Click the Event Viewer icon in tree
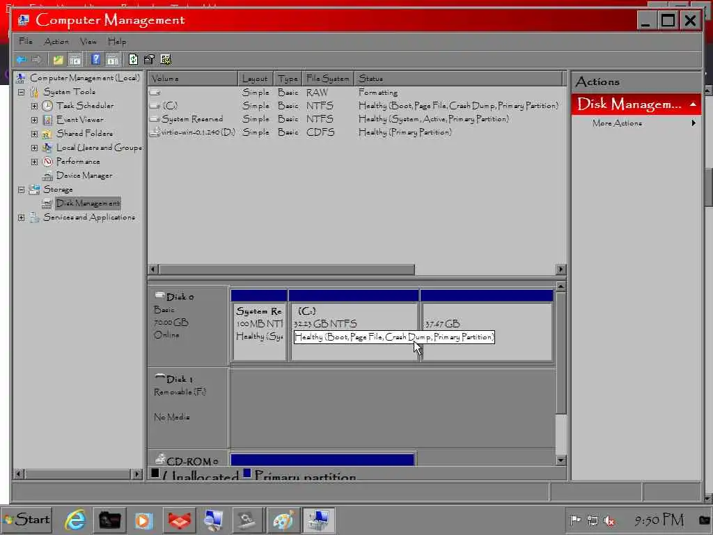713x535 pixels. (x=47, y=120)
